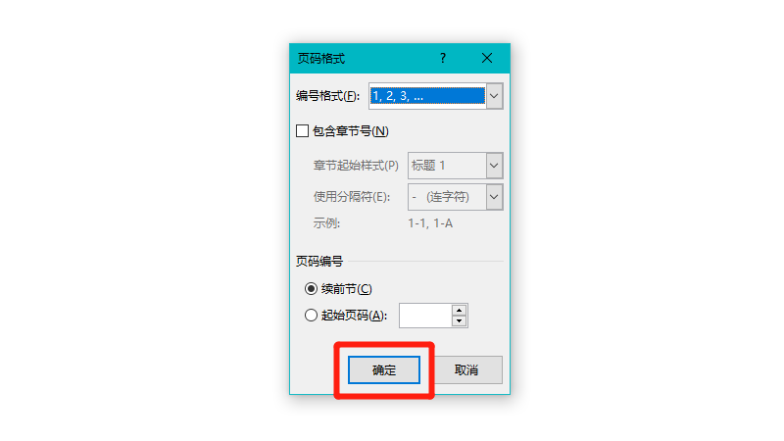Image resolution: width=784 pixels, height=441 pixels.
Task: Expand the 使用分隔符 dropdown arrow
Action: 494,197
